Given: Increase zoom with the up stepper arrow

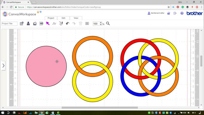Looking at the screenshot, I should point(101,22).
